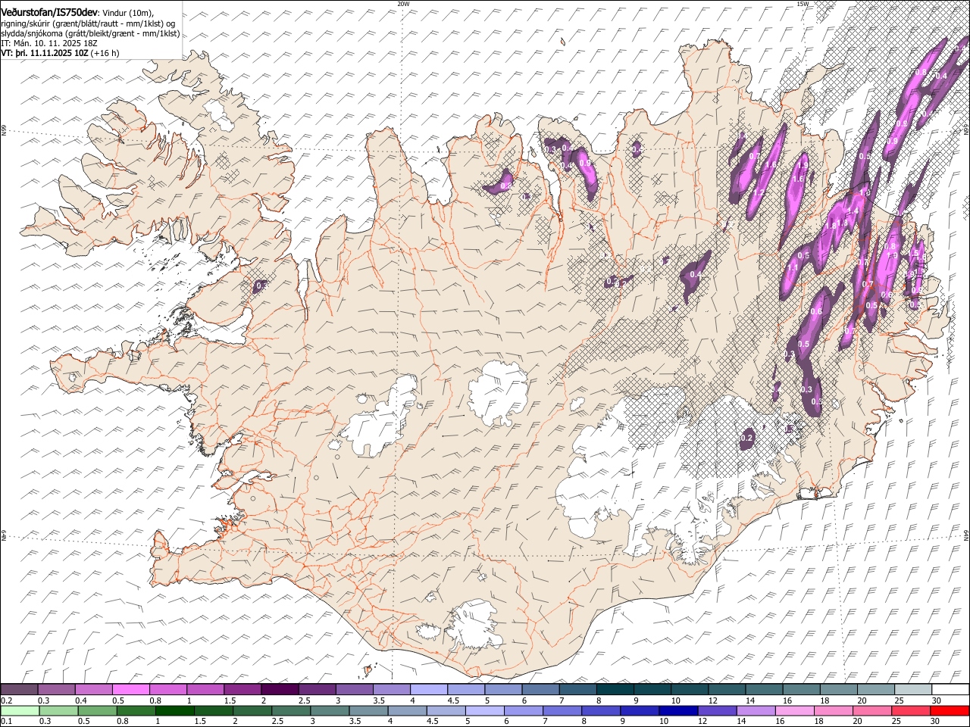This screenshot has width=970, height=727.
Task: Pick rain-scale swatch between 3 and 3.5
Action: pos(330,710)
